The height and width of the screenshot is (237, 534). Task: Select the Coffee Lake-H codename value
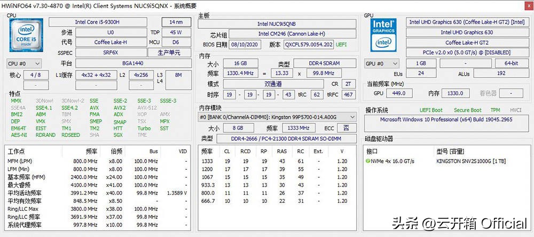click(x=111, y=42)
